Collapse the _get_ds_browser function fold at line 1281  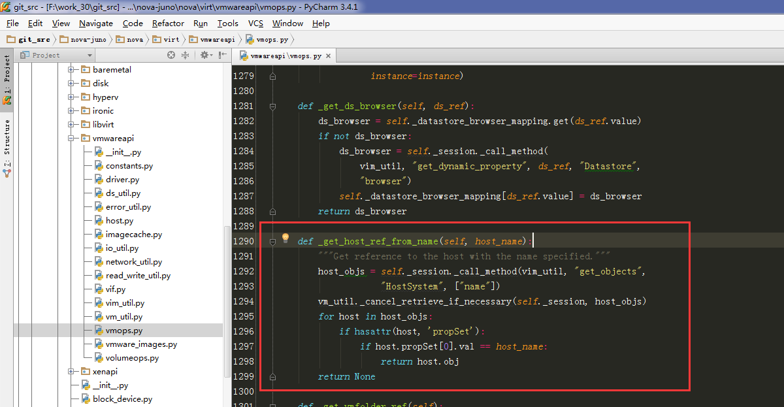pyautogui.click(x=272, y=106)
